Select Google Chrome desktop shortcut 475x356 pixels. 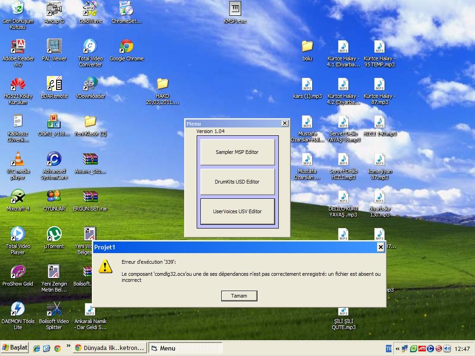pos(126,46)
